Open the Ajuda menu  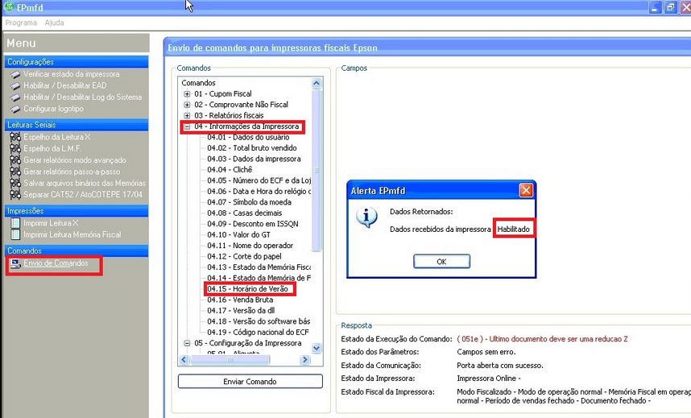click(x=54, y=23)
